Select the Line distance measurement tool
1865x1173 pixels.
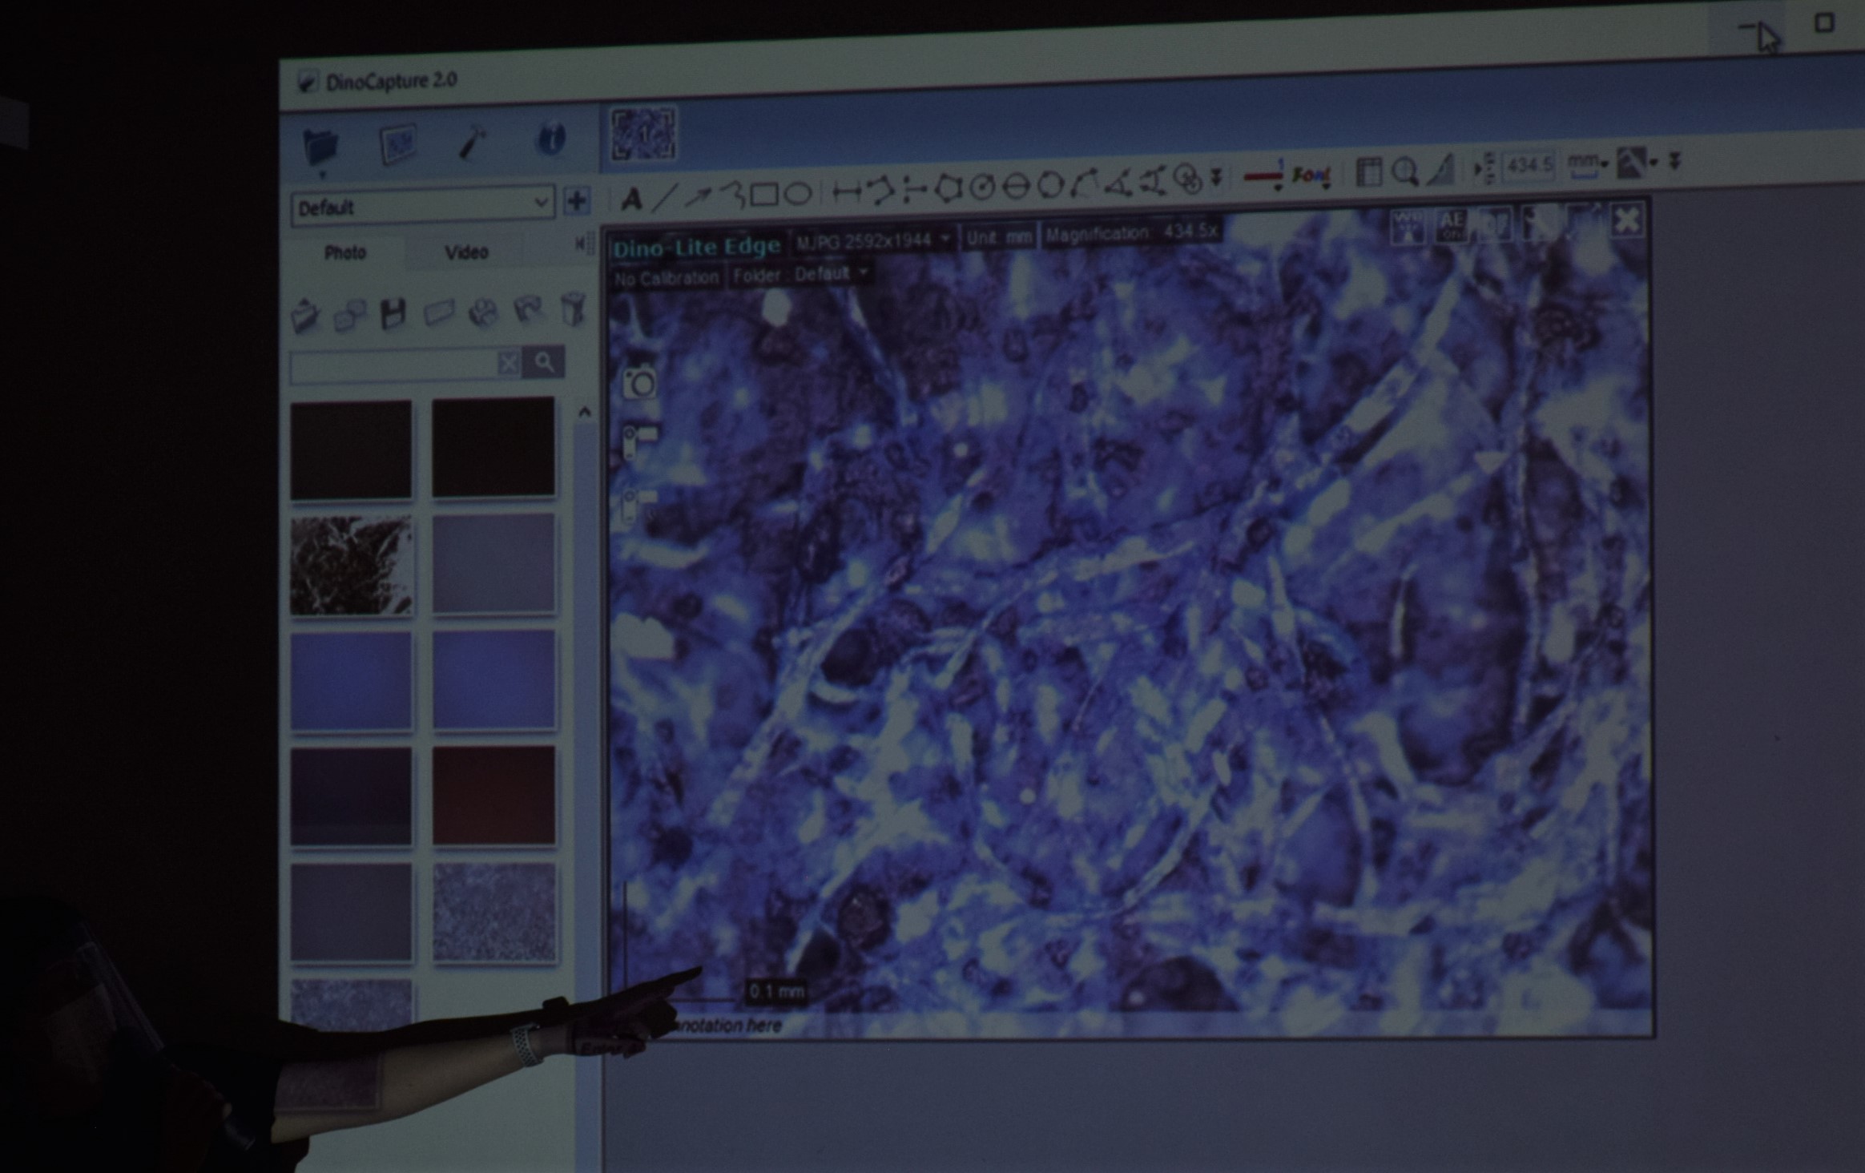coord(846,191)
